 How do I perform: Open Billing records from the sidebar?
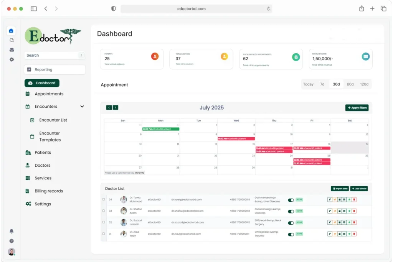coord(48,191)
